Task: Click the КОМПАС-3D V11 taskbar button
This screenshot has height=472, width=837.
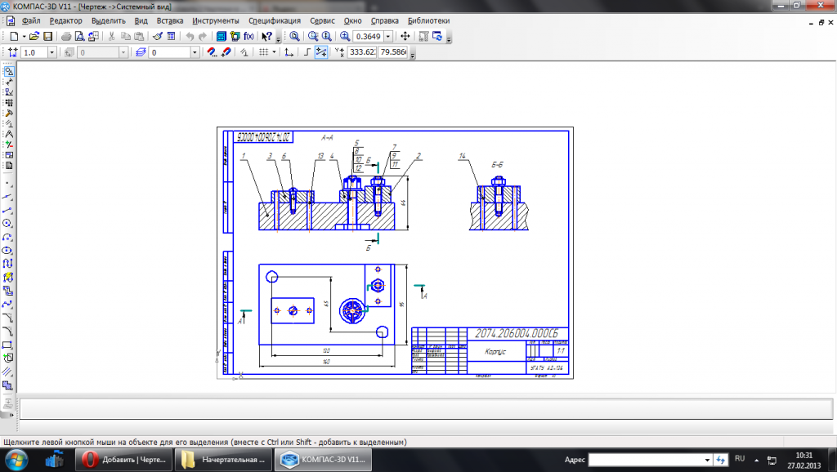Action: [323, 460]
